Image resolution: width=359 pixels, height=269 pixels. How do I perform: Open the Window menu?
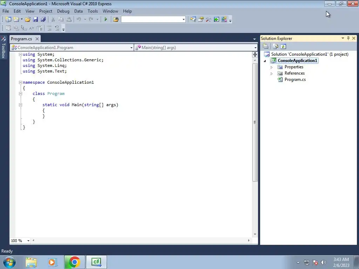tap(110, 11)
